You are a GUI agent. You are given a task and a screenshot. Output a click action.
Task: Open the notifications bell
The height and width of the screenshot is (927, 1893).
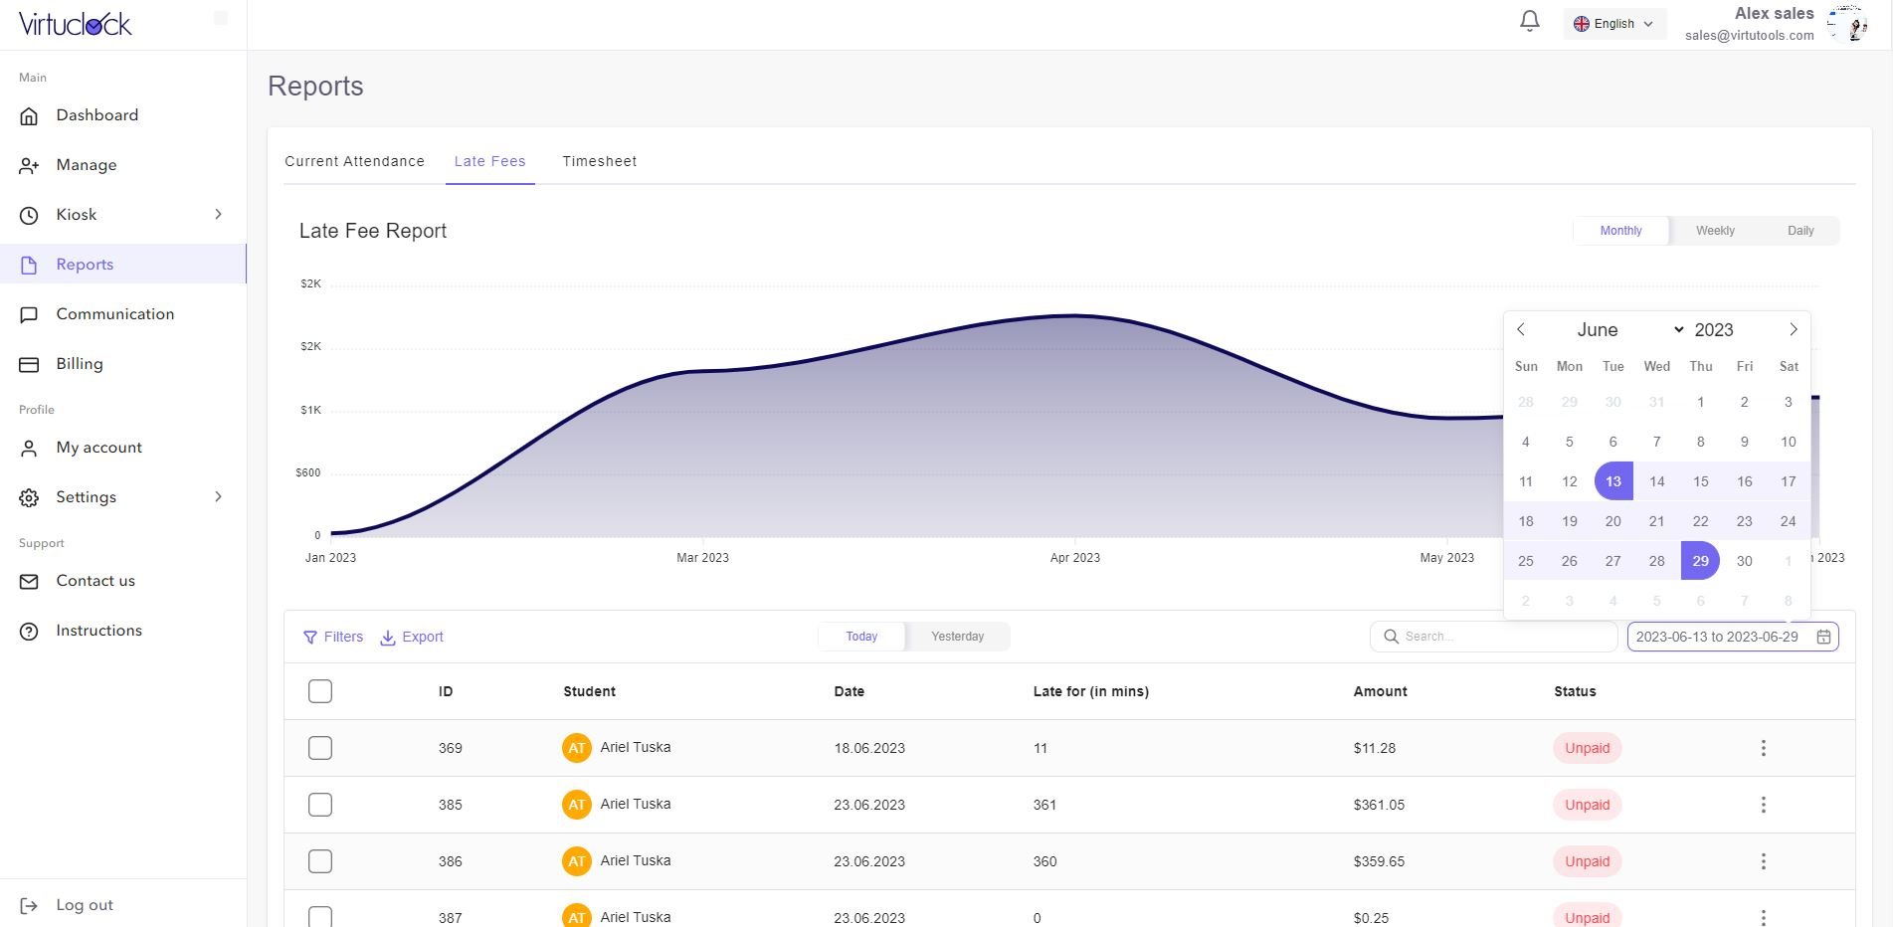(1530, 22)
